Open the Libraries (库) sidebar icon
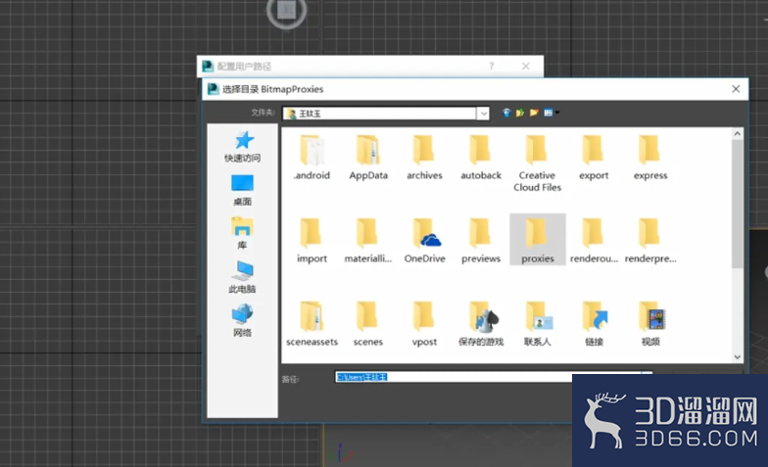This screenshot has height=467, width=768. tap(243, 233)
